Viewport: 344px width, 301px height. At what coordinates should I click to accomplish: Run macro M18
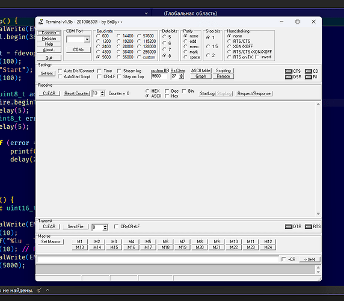(165, 247)
